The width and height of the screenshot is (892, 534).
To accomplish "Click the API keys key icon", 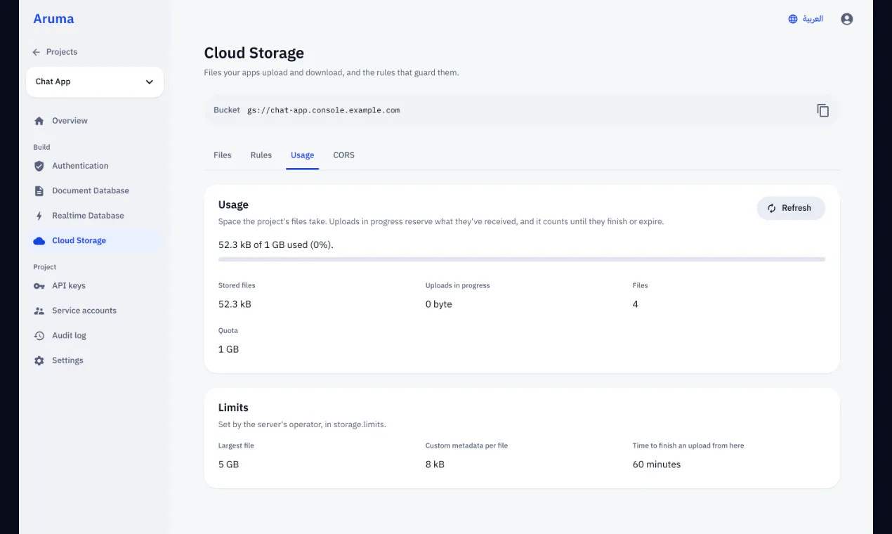I will 39,286.
